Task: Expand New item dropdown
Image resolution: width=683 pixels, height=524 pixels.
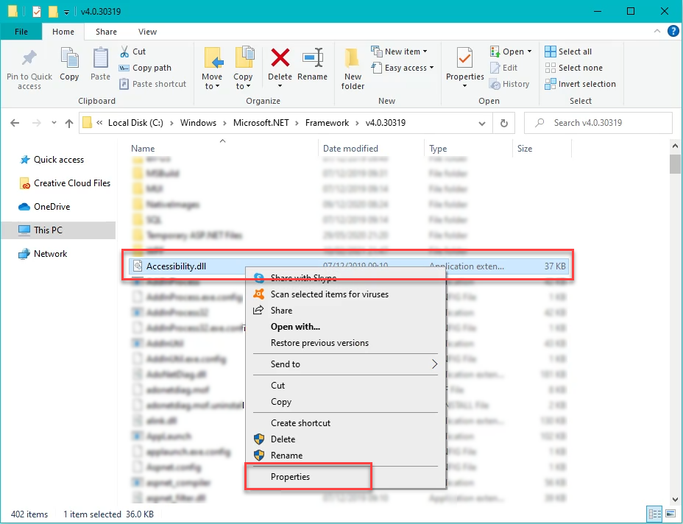Action: 425,52
